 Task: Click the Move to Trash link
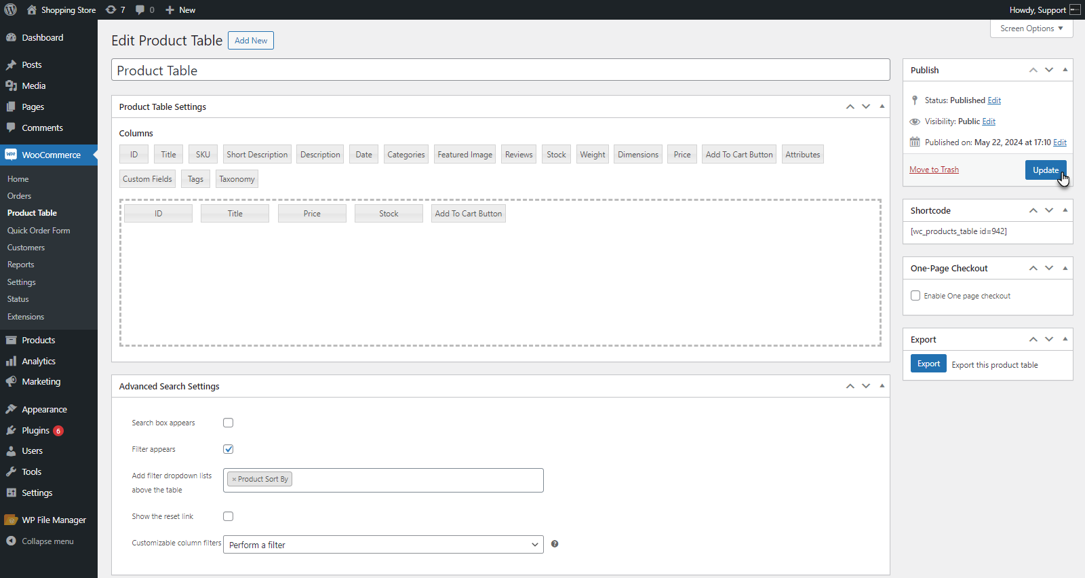tap(934, 170)
